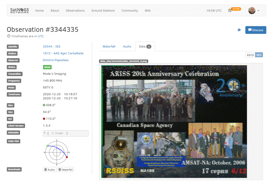
Task: Click the user avatar picture
Action: click(x=252, y=11)
